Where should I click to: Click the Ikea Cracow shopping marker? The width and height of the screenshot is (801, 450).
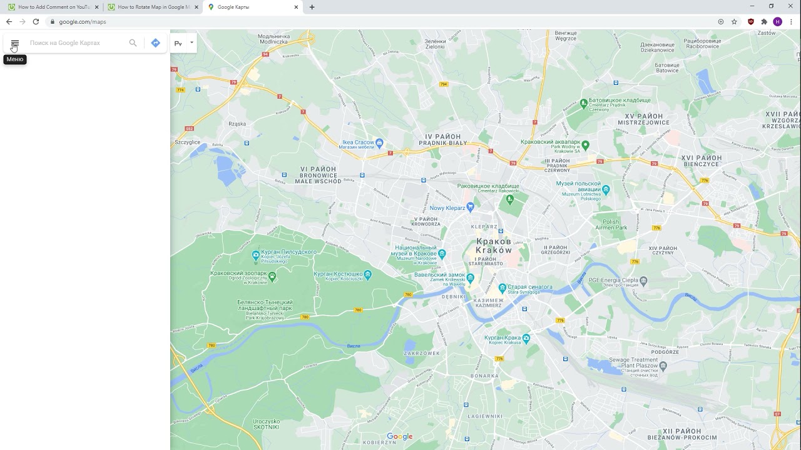coord(379,142)
